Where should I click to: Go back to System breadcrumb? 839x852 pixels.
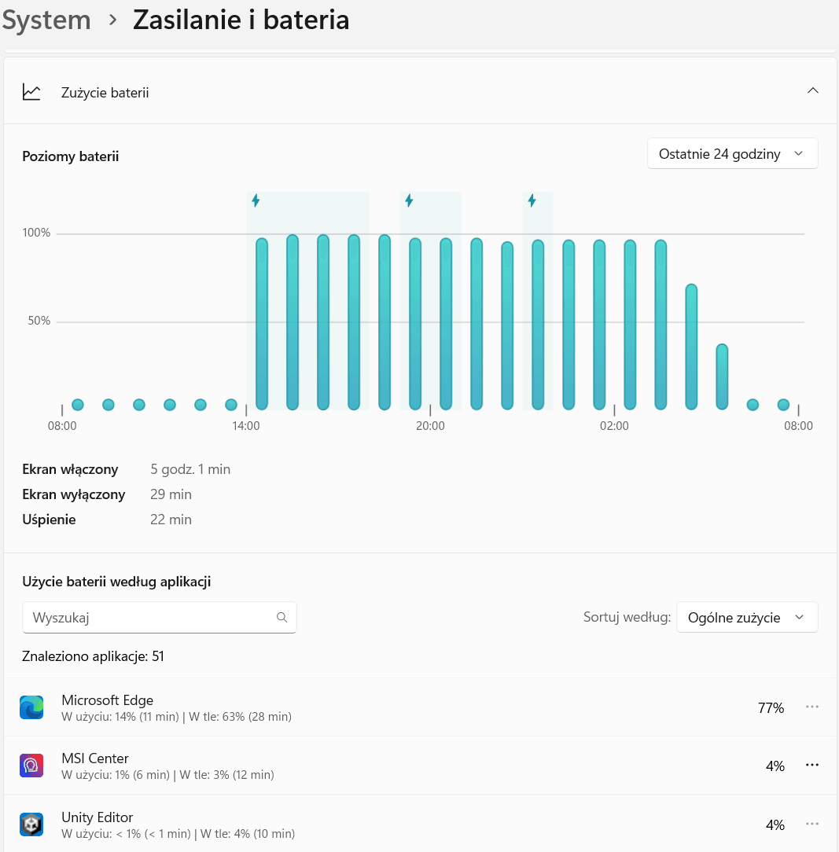(47, 20)
